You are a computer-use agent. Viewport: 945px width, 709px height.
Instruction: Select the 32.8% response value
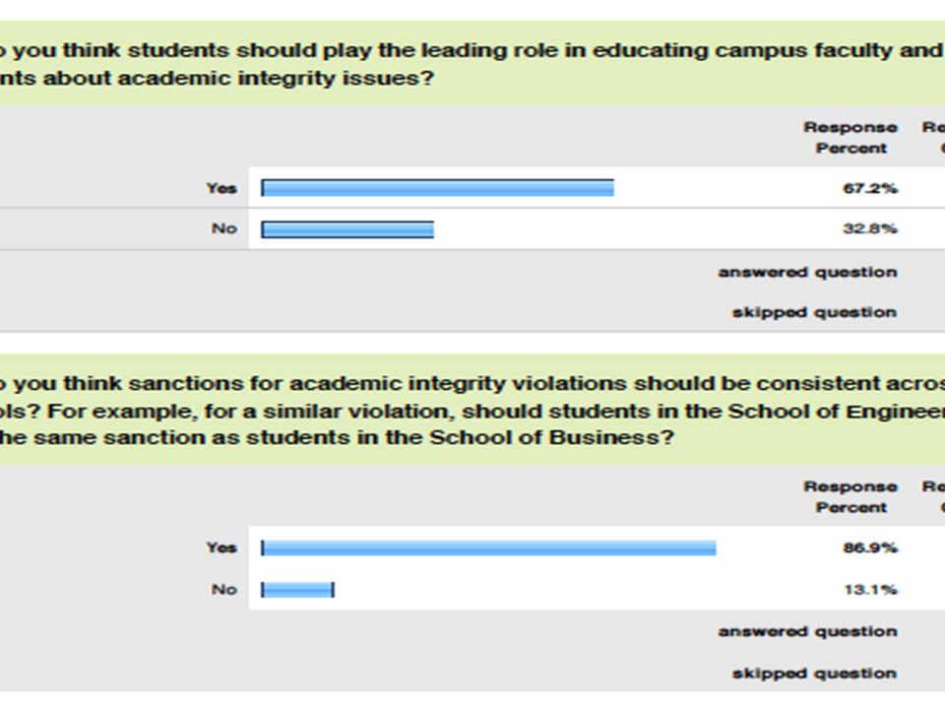(x=869, y=228)
